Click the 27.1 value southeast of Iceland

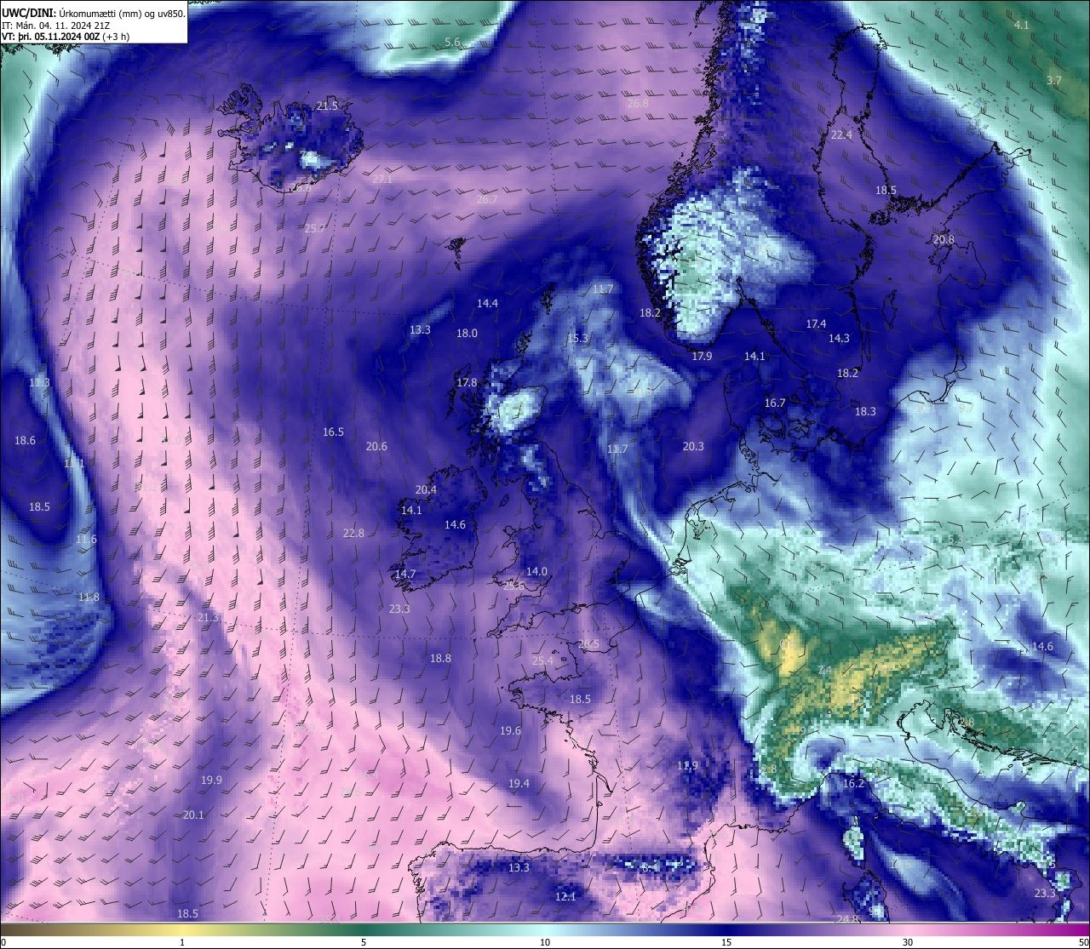click(382, 179)
